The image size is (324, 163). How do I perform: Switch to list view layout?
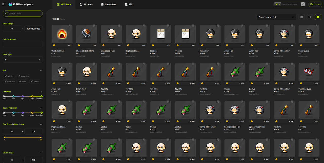tap(301, 17)
